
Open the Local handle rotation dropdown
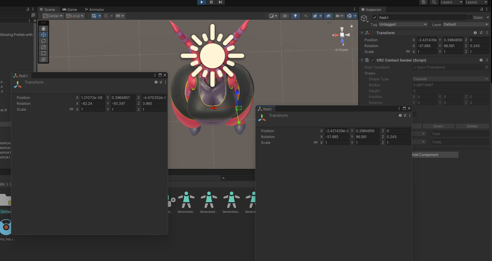click(75, 16)
